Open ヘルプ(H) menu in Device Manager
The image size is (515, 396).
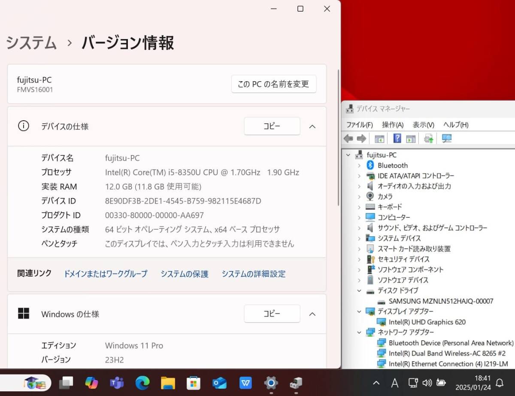coord(456,125)
